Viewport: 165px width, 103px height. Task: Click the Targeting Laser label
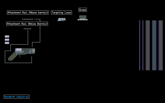61,12
